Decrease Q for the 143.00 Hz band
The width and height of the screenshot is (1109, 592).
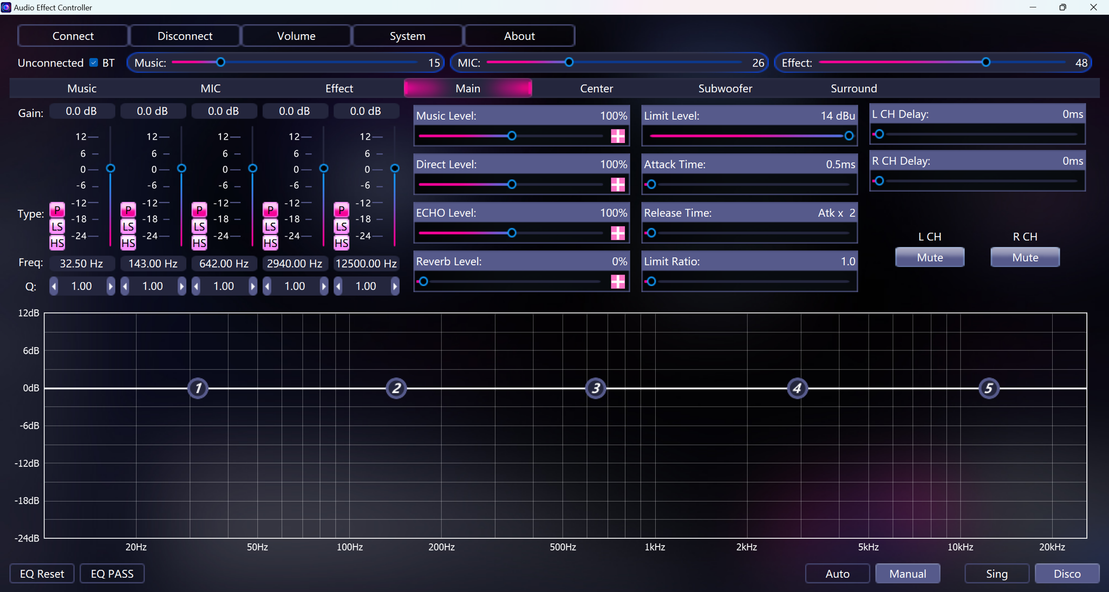click(125, 286)
